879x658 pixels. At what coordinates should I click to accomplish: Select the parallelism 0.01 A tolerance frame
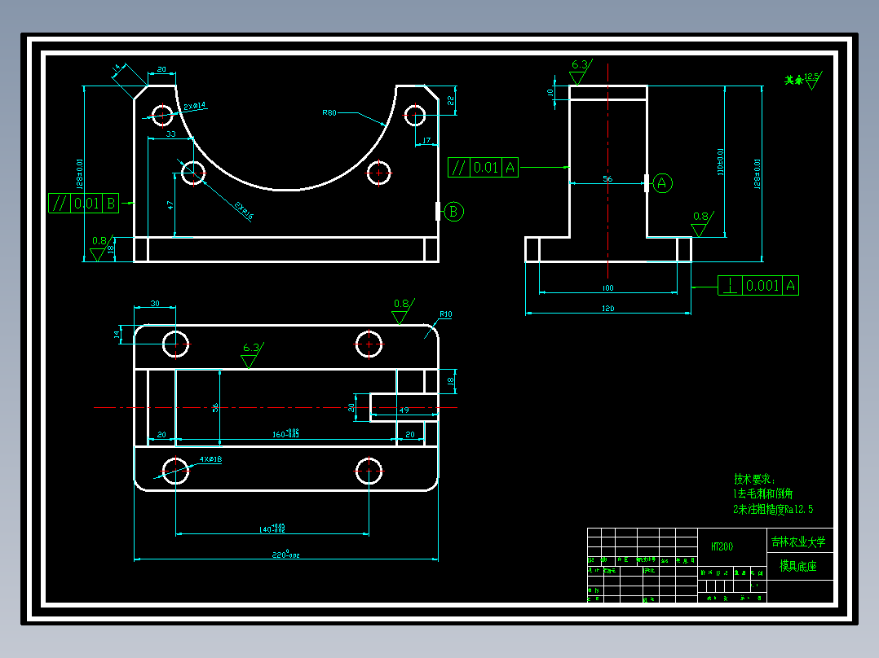[x=483, y=168]
